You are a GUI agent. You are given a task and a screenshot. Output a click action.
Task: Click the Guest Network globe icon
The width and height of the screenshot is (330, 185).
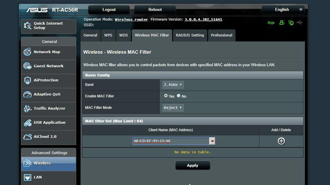tap(27, 66)
